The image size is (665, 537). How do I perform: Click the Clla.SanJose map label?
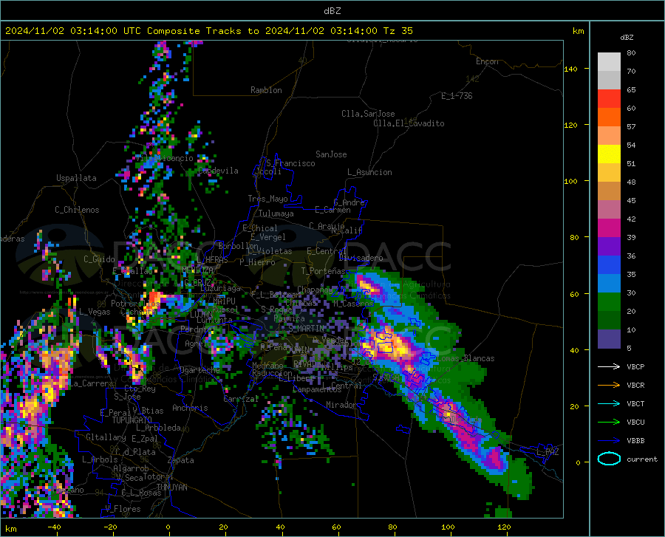pyautogui.click(x=368, y=114)
